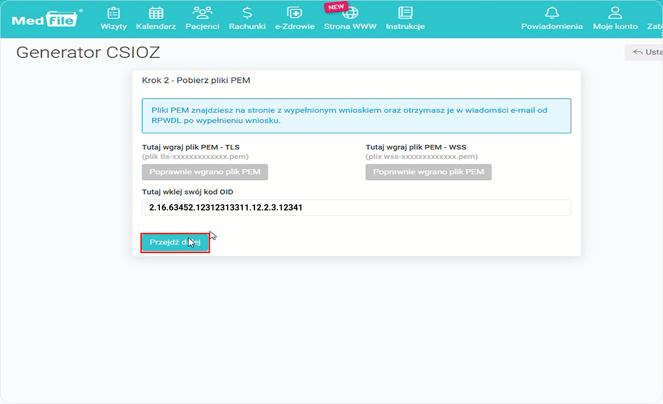This screenshot has height=404, width=663.
Task: Open the Wizyty clipboard icon
Action: click(114, 13)
